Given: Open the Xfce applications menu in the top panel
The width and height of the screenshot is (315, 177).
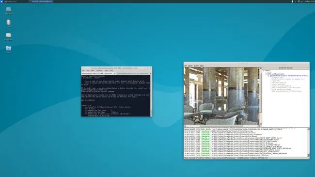Looking at the screenshot, I should [x=1, y=1].
